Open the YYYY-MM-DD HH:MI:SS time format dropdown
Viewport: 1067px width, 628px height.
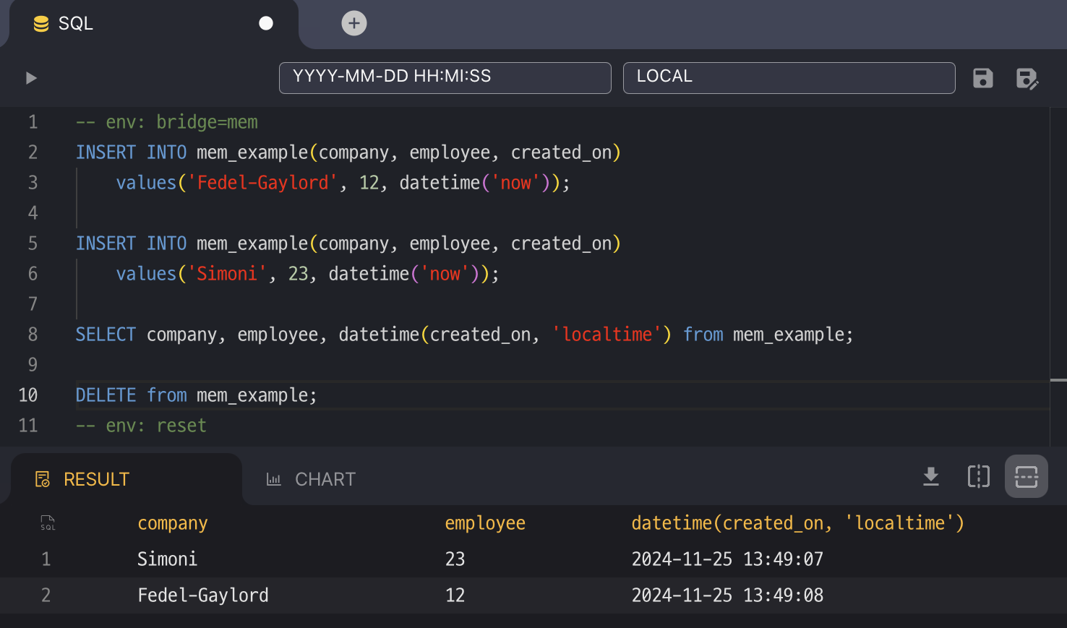(445, 78)
